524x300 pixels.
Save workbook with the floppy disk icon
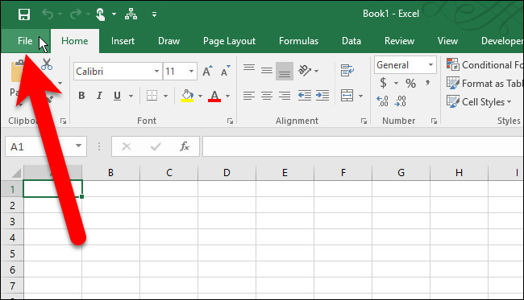(x=23, y=14)
